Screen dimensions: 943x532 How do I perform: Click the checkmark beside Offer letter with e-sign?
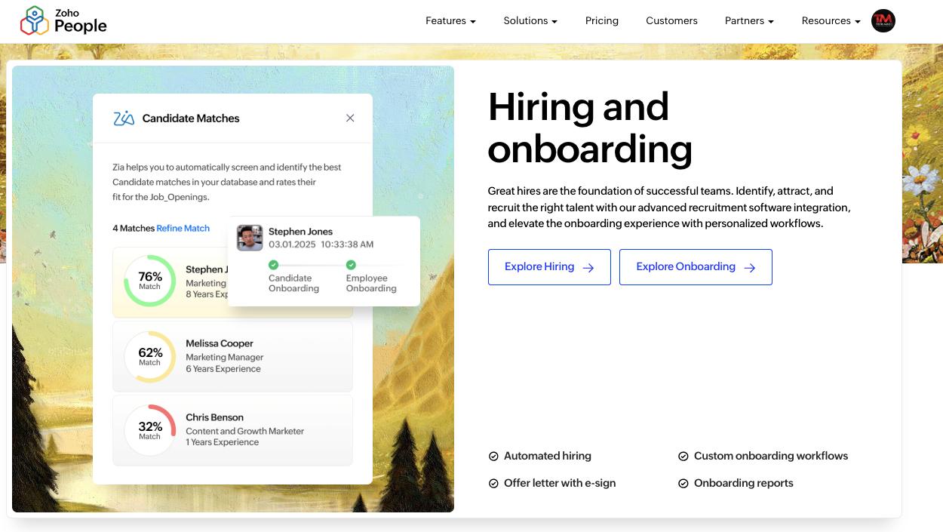click(x=493, y=483)
